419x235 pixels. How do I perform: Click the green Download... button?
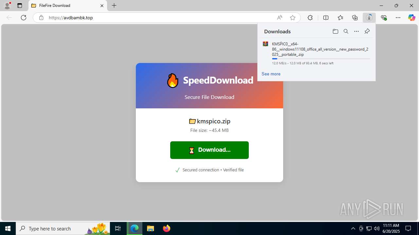(209, 150)
